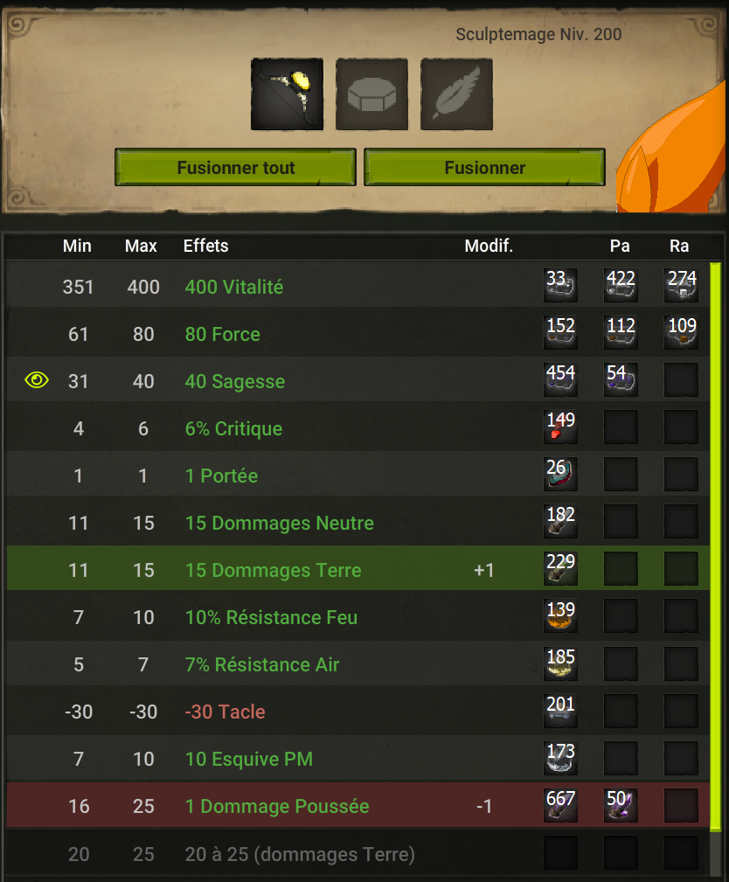729x882 pixels.
Task: Use the 26 Portée rune
Action: (560, 474)
